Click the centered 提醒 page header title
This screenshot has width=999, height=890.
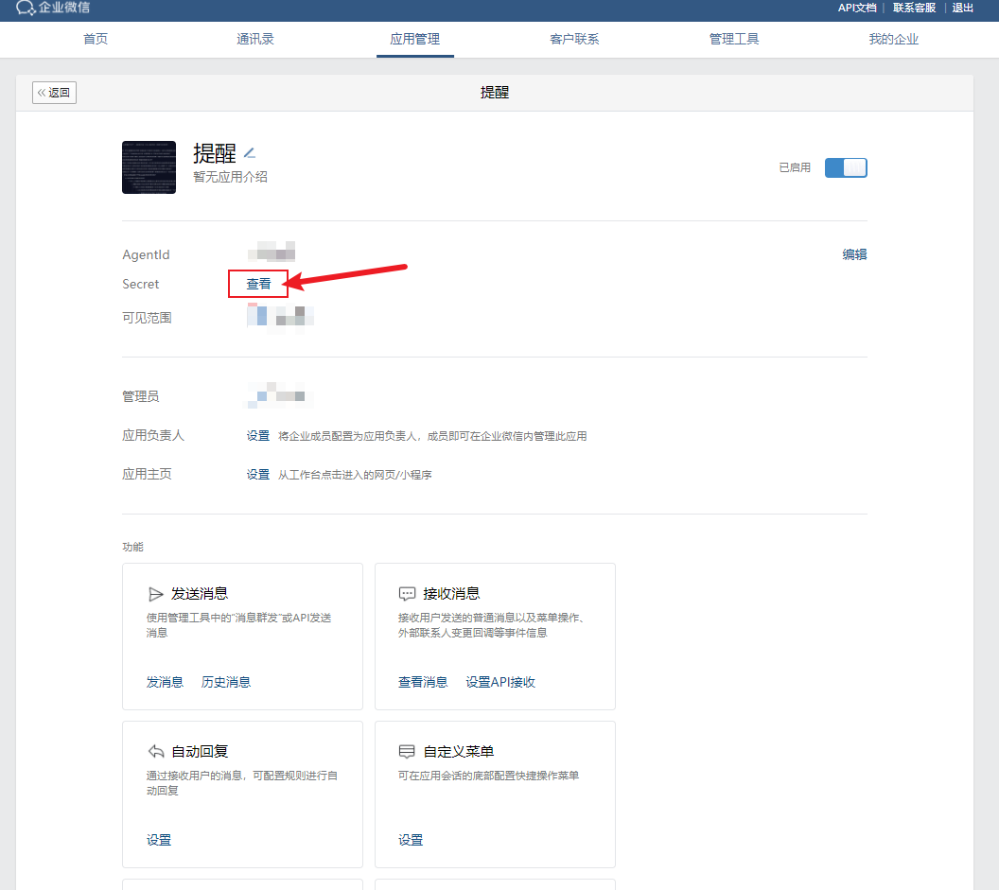click(495, 93)
